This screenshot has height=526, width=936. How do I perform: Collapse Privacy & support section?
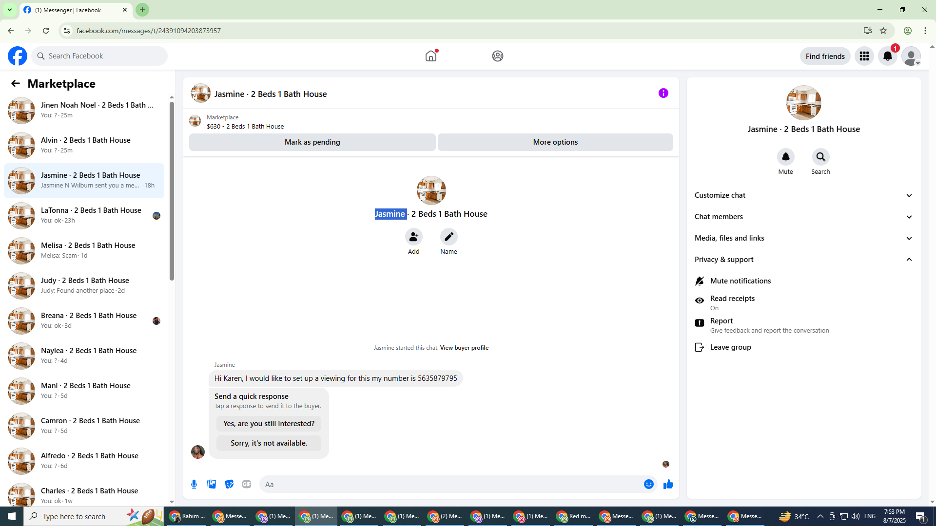pyautogui.click(x=803, y=260)
